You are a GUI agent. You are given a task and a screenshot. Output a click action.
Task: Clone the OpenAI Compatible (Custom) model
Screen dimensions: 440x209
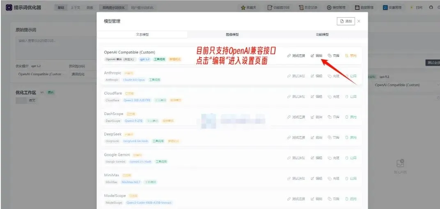[334, 56]
